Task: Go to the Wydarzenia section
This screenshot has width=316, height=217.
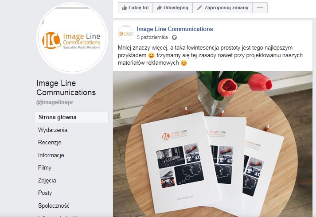Action: click(x=53, y=130)
